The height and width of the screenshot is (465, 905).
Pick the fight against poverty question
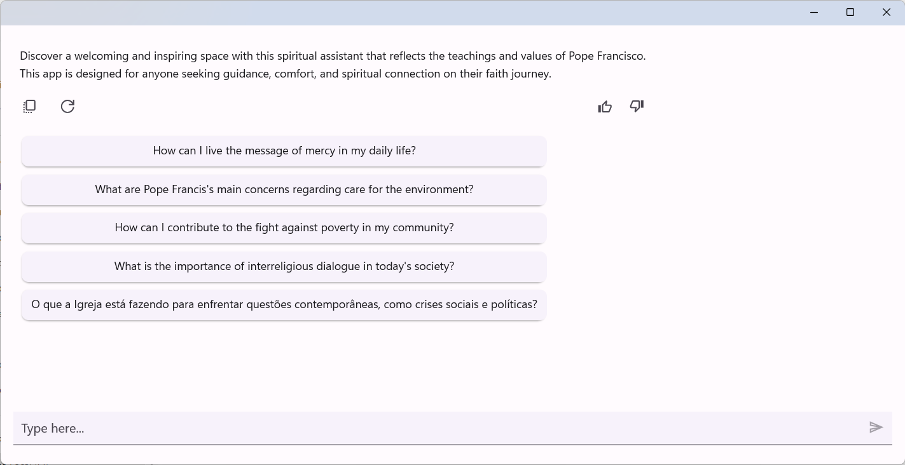pos(284,228)
